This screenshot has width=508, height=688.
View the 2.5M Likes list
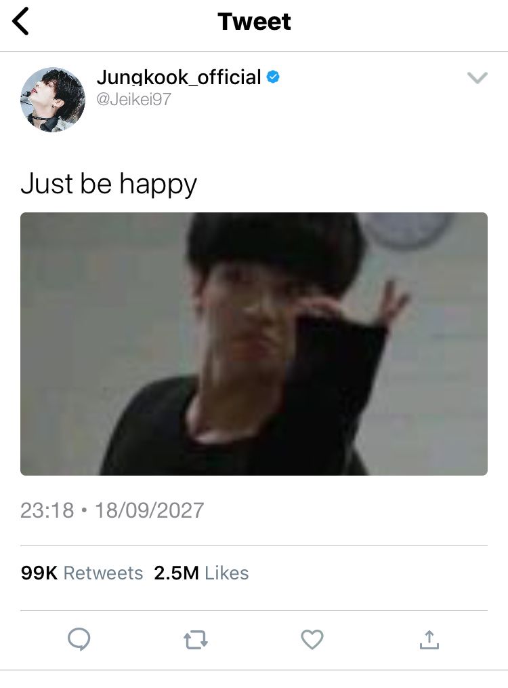click(201, 573)
